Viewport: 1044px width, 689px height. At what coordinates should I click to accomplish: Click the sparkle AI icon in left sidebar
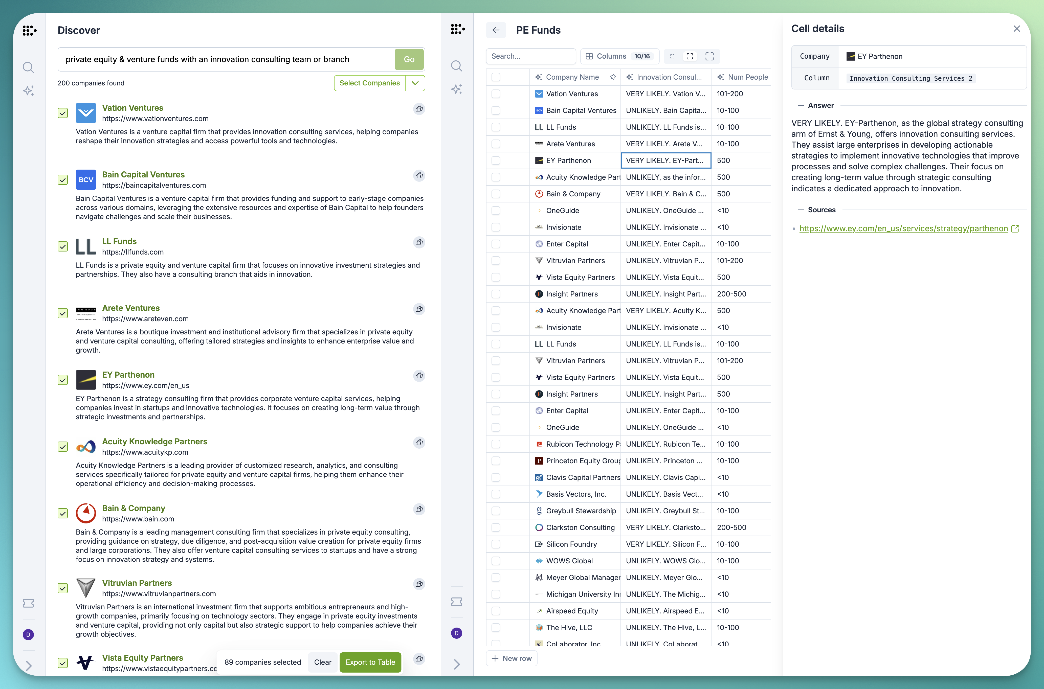click(x=28, y=91)
